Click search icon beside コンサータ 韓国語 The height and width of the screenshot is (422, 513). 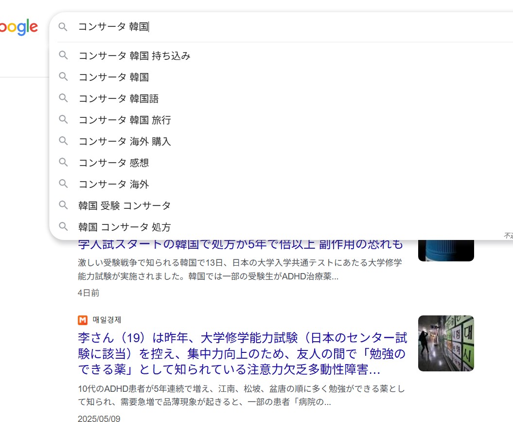[63, 98]
